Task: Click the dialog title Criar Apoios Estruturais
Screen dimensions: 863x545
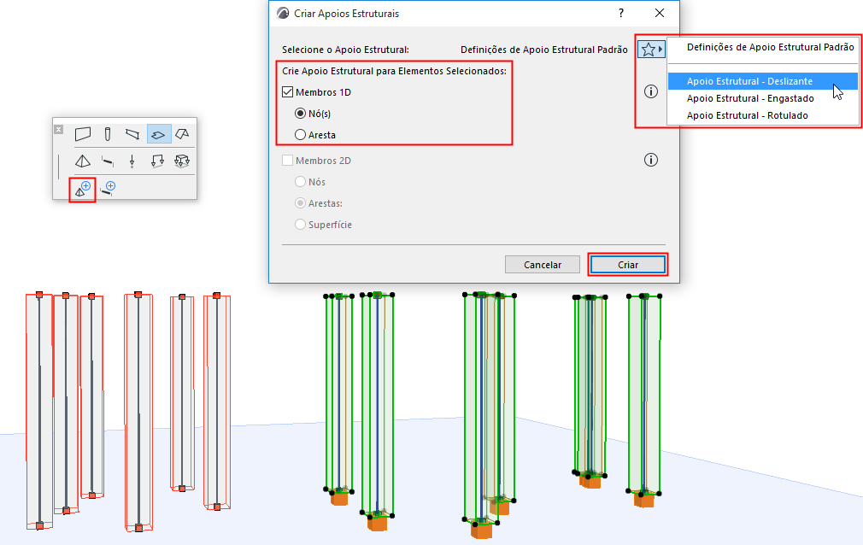Action: pyautogui.click(x=346, y=14)
